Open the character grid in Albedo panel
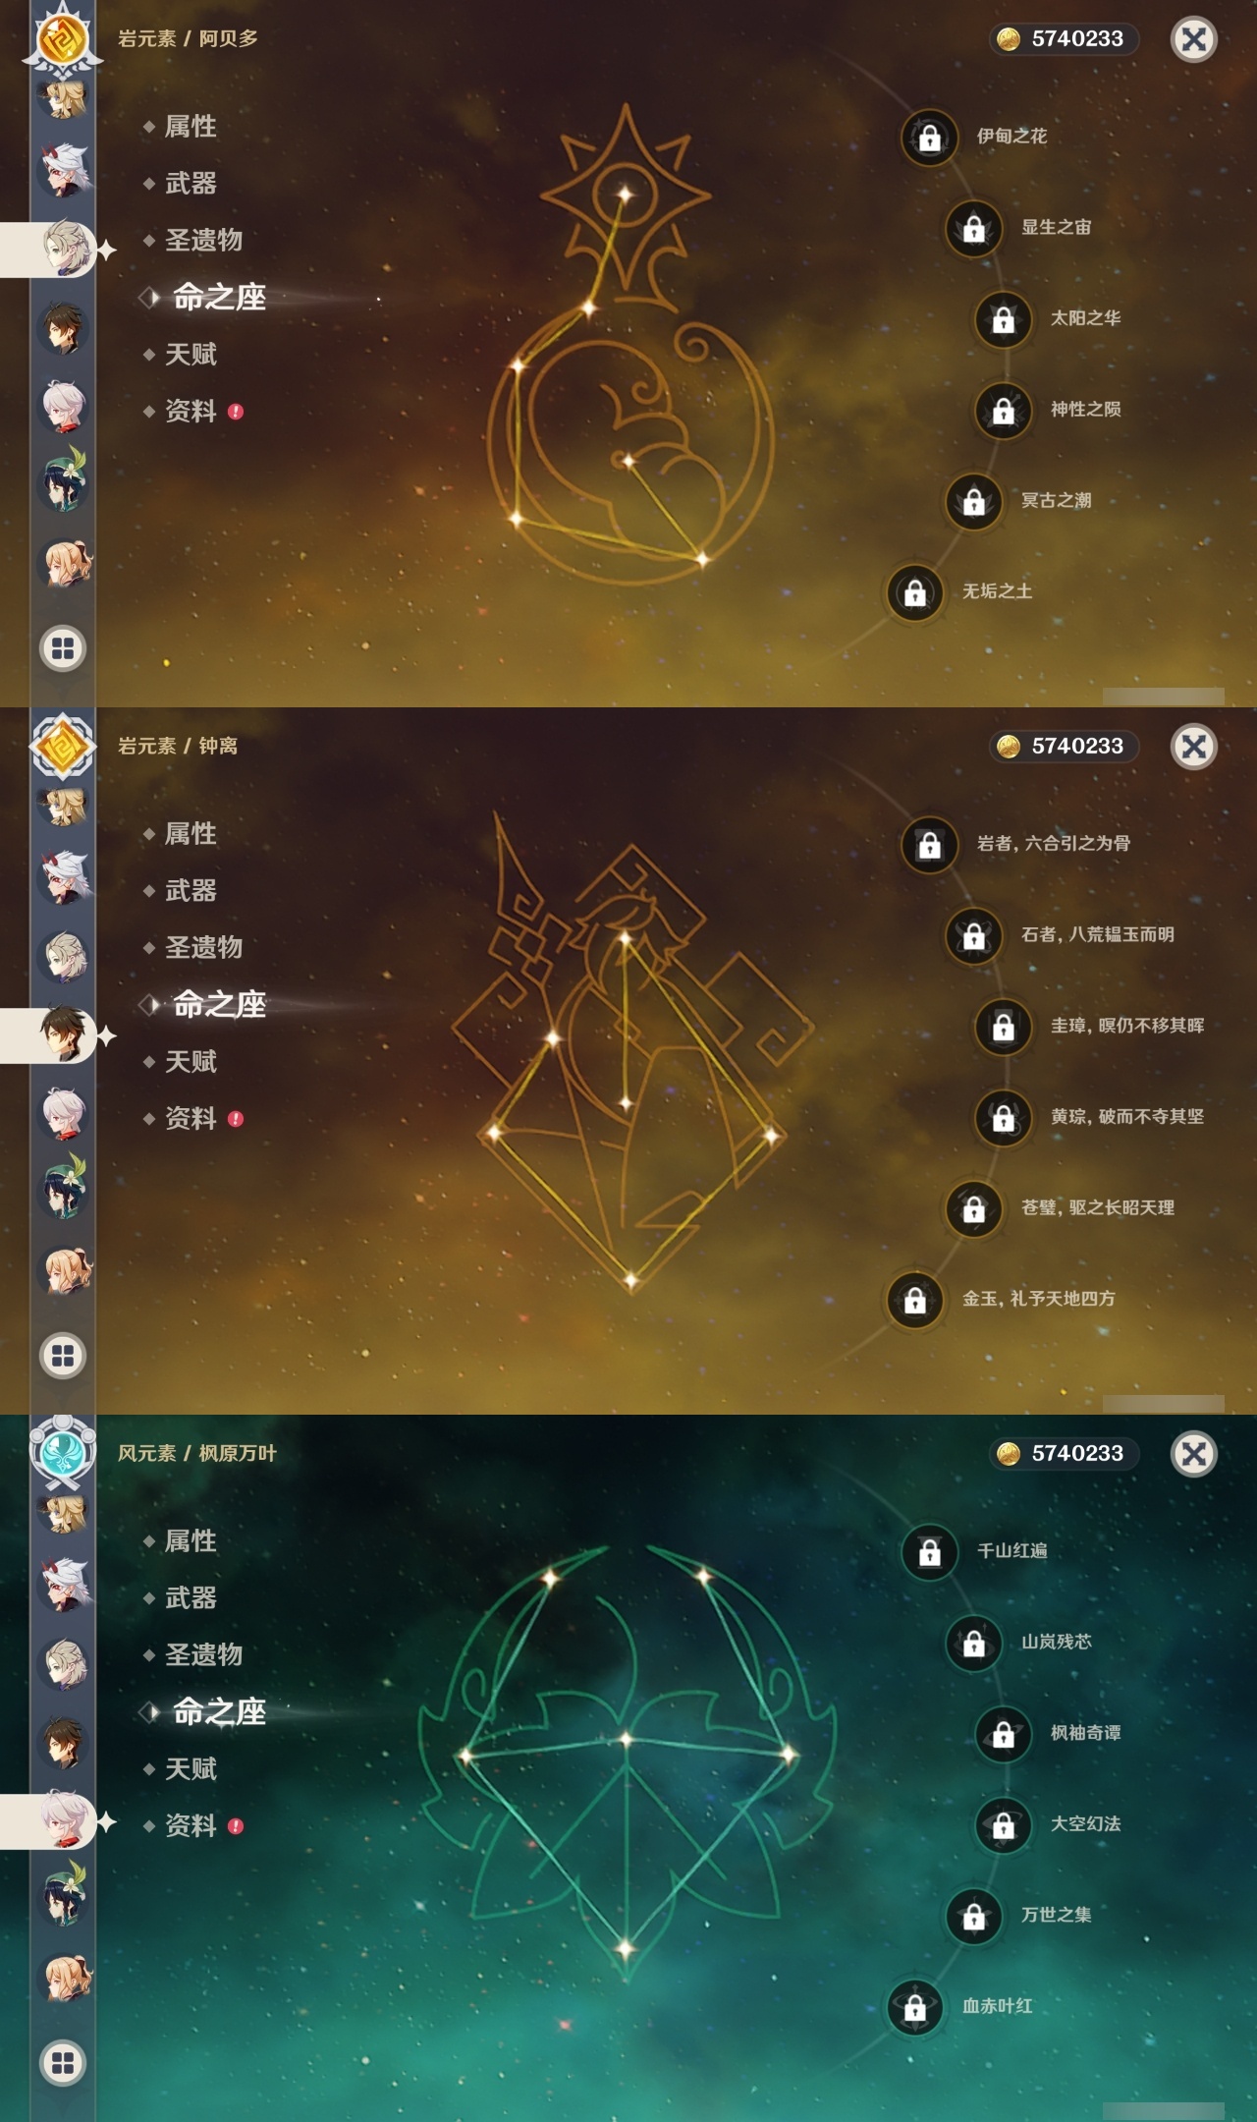 [63, 648]
